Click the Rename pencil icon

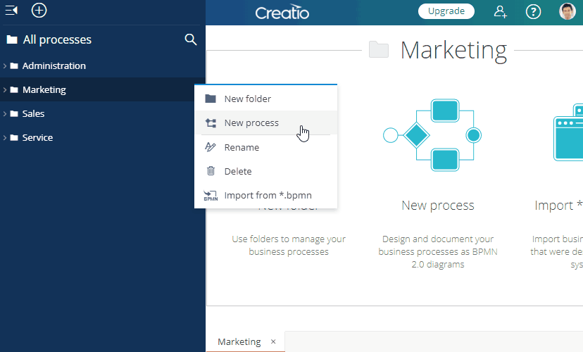coord(211,147)
